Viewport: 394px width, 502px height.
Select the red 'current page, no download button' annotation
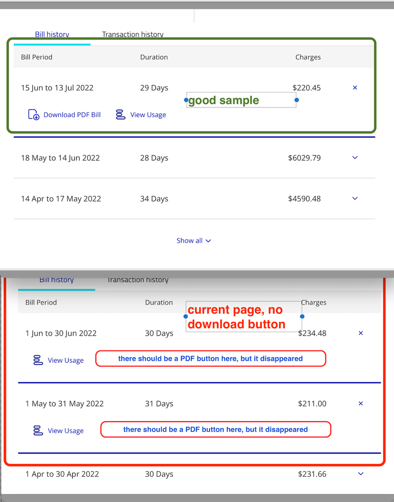pos(236,317)
